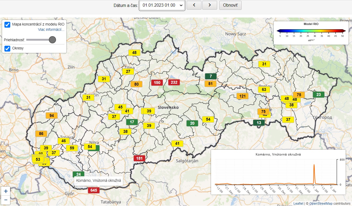
Task: Select the dark green 7 station marker
Action: (211, 76)
